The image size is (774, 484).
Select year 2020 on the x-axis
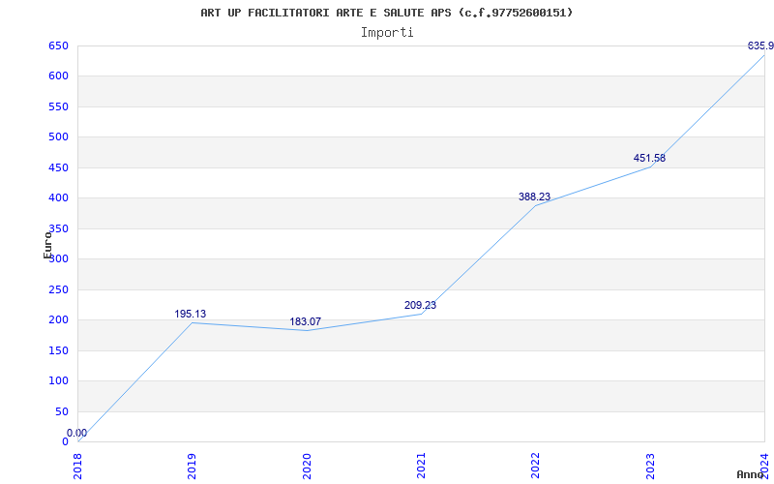(x=307, y=465)
